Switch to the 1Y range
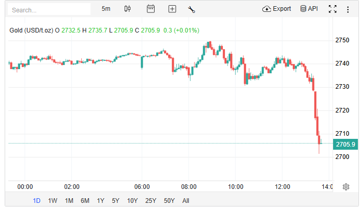Image resolution: width=360 pixels, height=207 pixels. point(100,201)
